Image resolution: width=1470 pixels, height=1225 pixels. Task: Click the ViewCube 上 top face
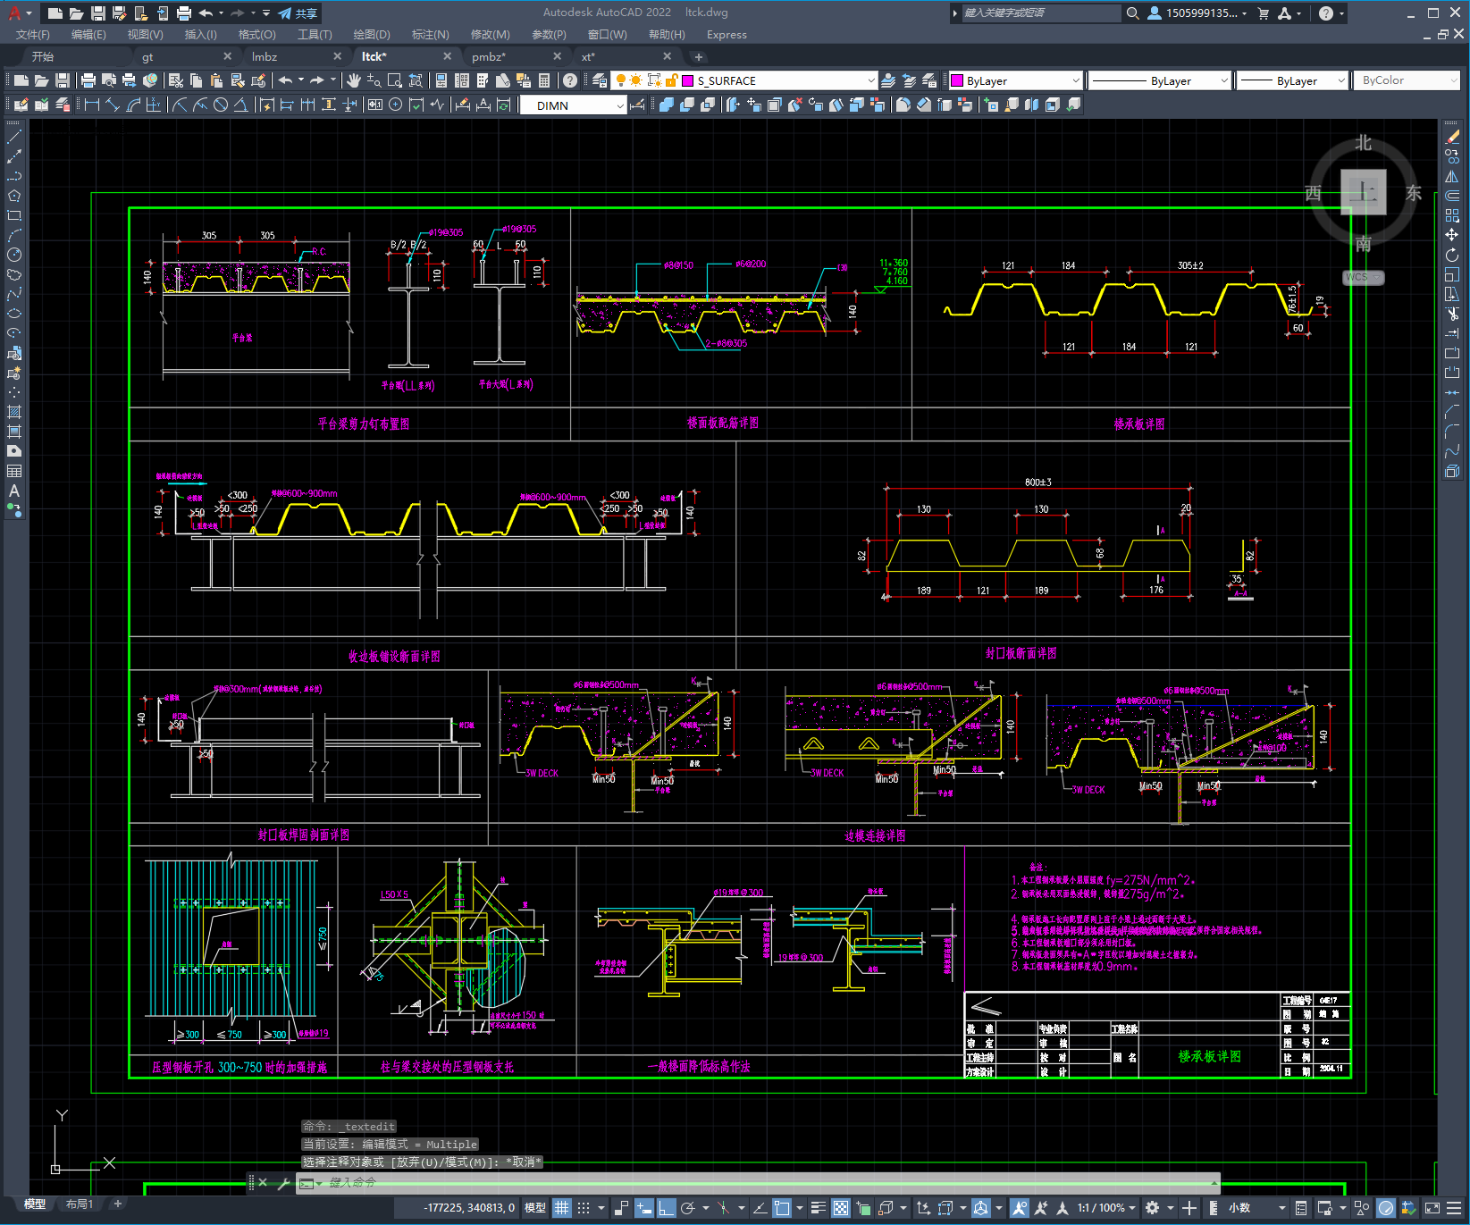(x=1363, y=191)
